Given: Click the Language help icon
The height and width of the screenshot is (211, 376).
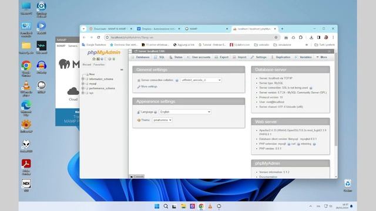Looking at the screenshot, I should pyautogui.click(x=155, y=112).
